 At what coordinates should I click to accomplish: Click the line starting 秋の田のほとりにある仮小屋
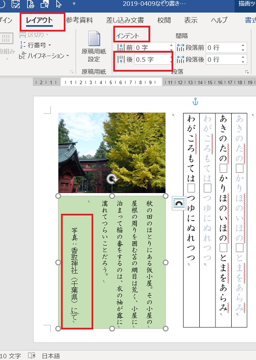149,262
